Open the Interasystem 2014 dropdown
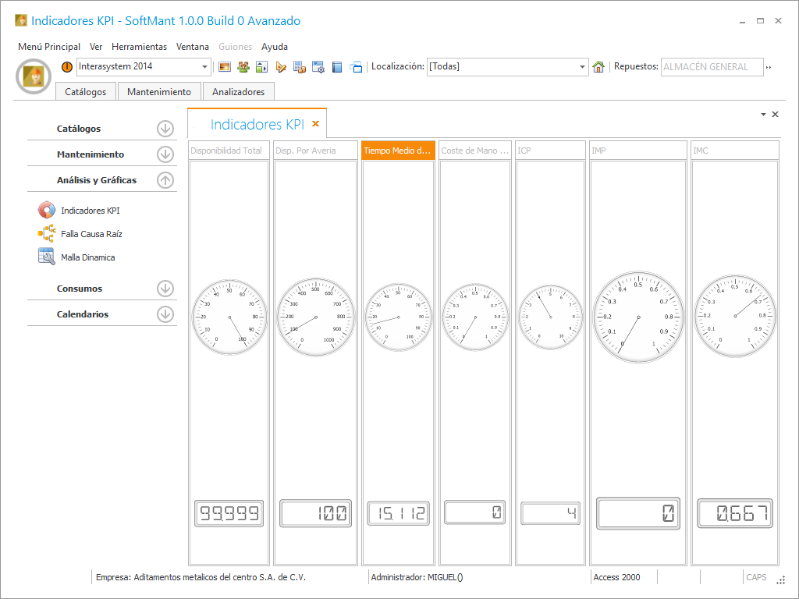The width and height of the screenshot is (799, 599). [x=205, y=67]
